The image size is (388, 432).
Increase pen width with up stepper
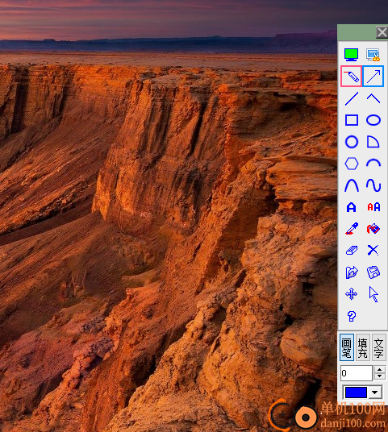379,370
